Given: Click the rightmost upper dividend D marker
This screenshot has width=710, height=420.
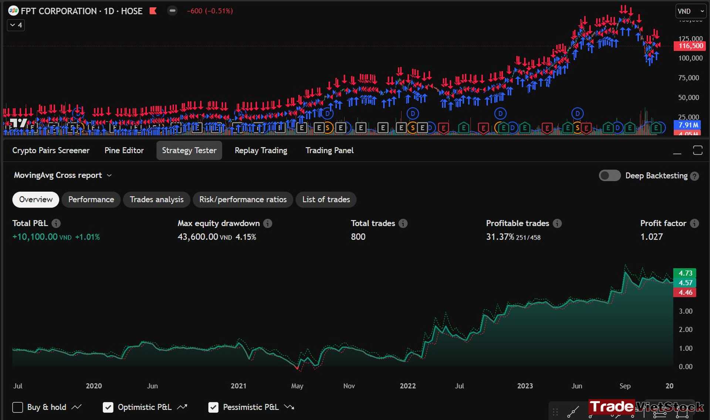Looking at the screenshot, I should tap(577, 113).
